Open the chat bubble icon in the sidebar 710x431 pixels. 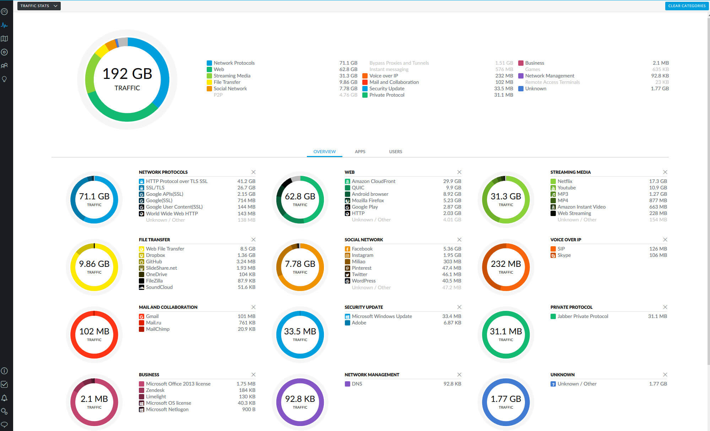pos(5,425)
